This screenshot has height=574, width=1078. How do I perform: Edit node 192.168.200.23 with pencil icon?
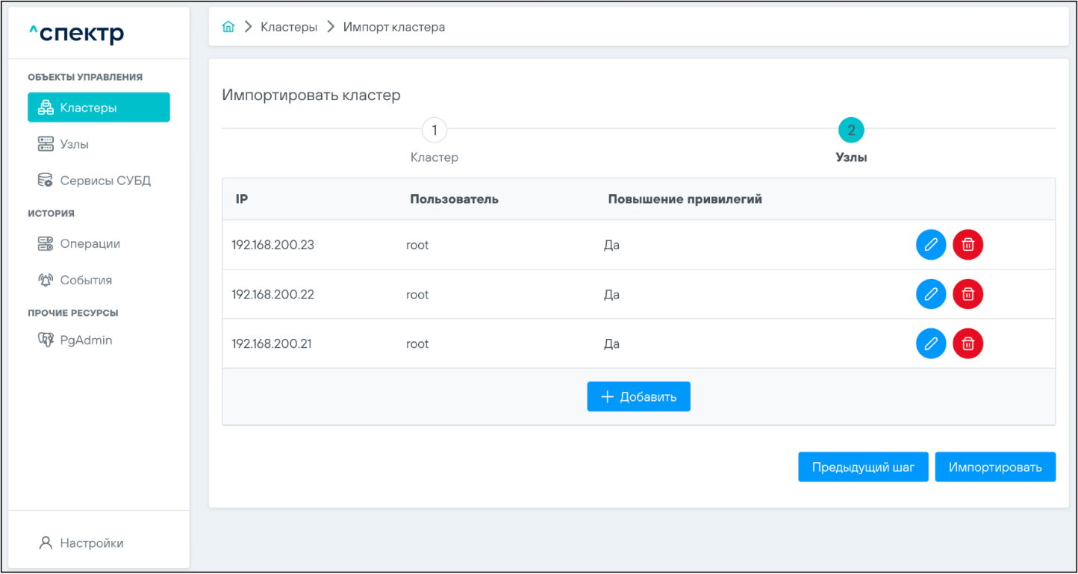[x=930, y=245]
